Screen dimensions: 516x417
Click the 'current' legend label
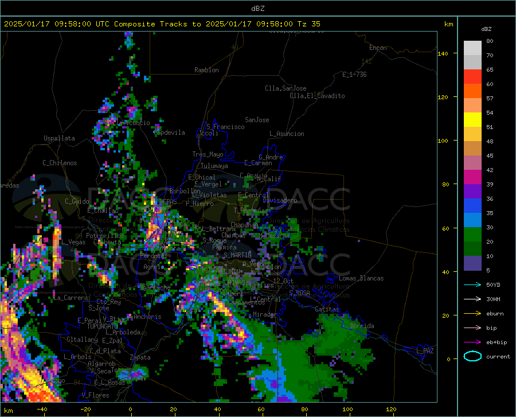[x=498, y=356]
